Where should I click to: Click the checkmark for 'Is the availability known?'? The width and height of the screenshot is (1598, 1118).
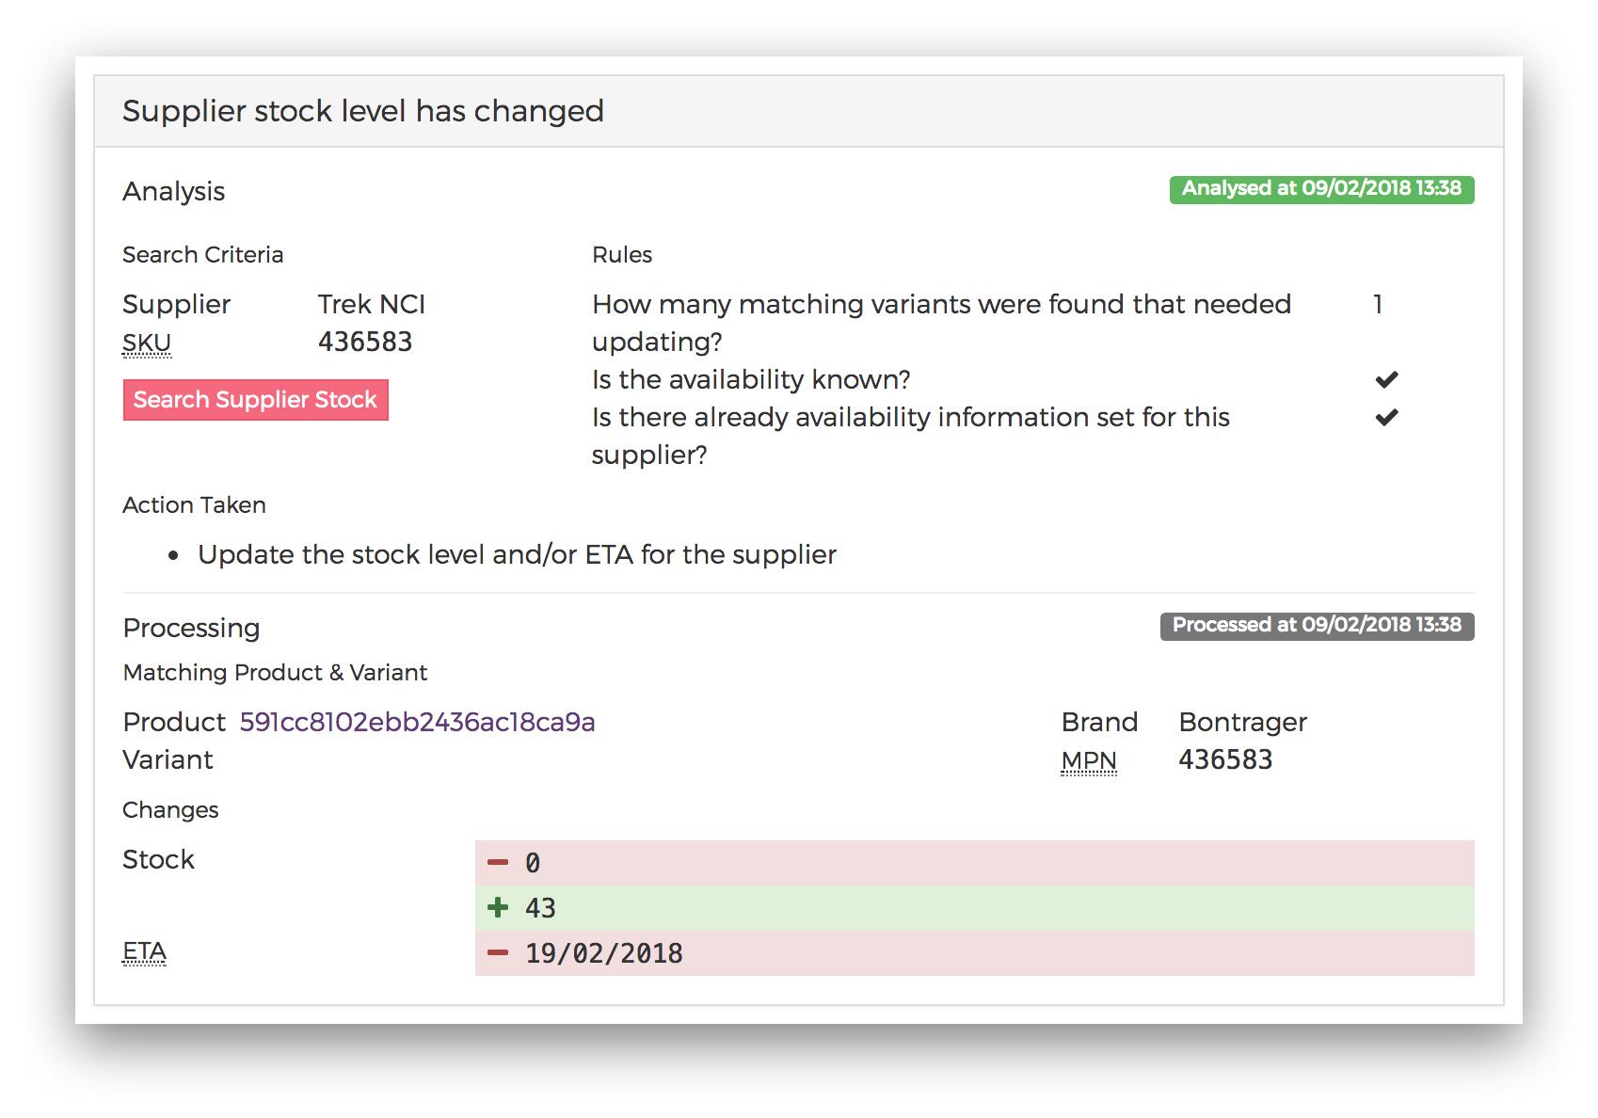[x=1386, y=380]
